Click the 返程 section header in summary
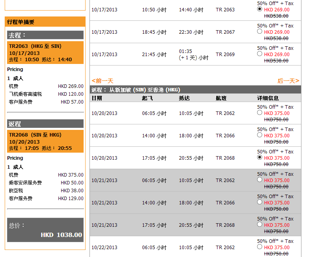The height and width of the screenshot is (257, 314). pyautogui.click(x=45, y=124)
